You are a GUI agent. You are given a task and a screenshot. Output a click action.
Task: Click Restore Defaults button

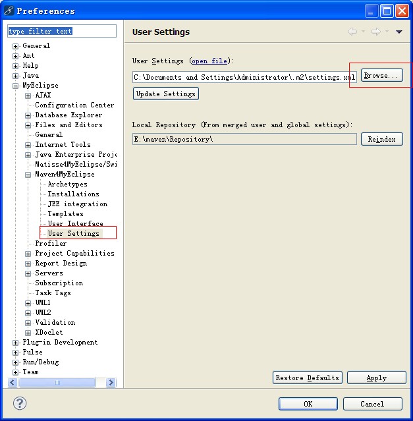[x=308, y=378]
